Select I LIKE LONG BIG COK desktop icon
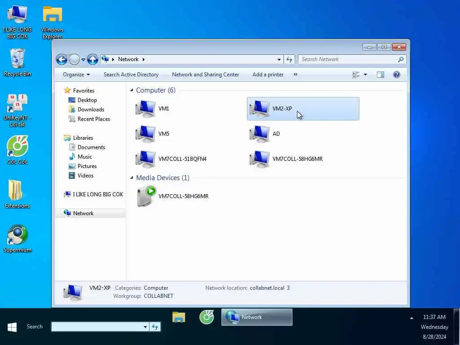The image size is (460, 345). point(18,22)
